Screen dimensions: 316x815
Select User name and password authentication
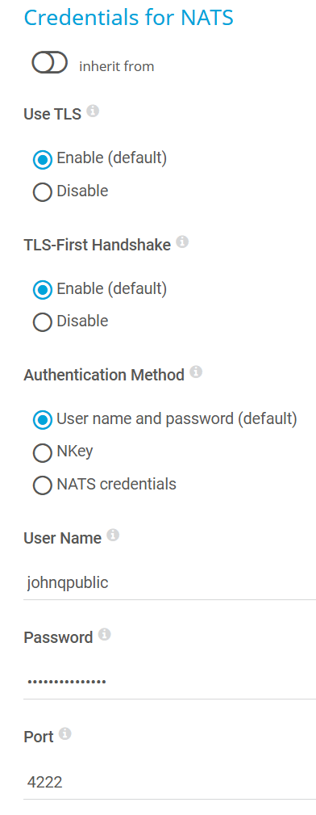(x=43, y=420)
